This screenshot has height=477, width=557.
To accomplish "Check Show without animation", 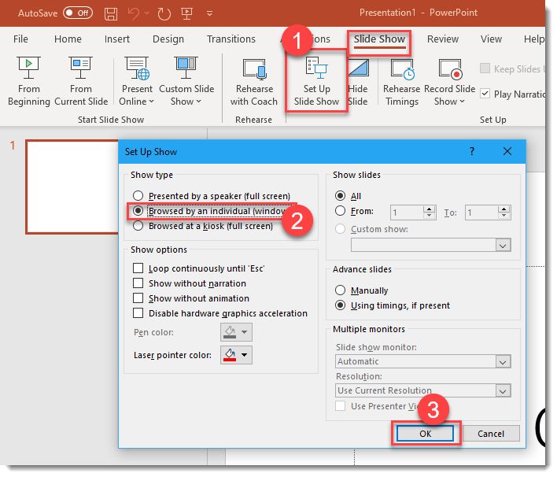I will (x=138, y=298).
